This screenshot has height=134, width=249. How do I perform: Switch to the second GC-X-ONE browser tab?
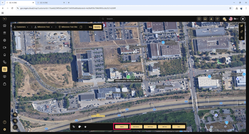[x=51, y=3]
